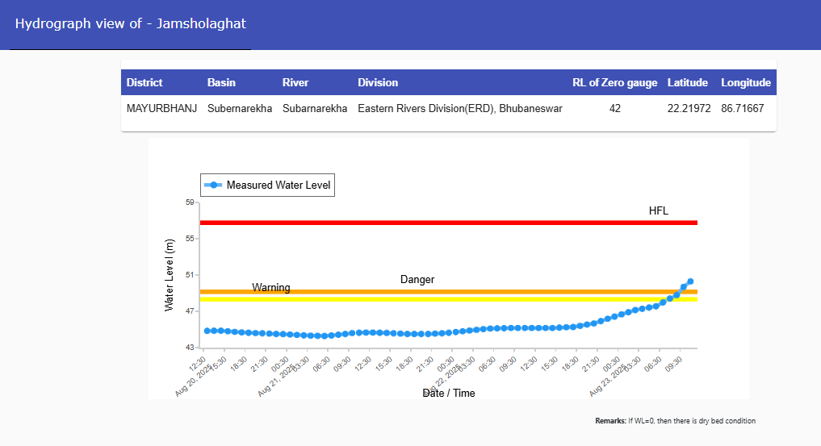Toggle the Measured Water Level legend label
Image resolution: width=821 pixels, height=446 pixels.
(278, 185)
